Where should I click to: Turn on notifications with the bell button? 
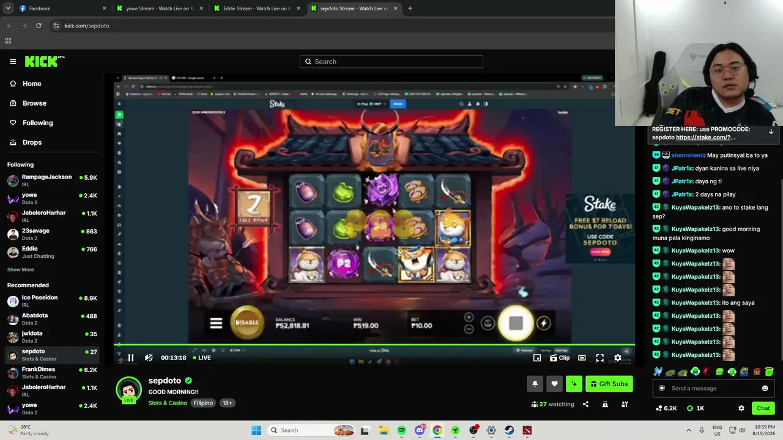535,384
